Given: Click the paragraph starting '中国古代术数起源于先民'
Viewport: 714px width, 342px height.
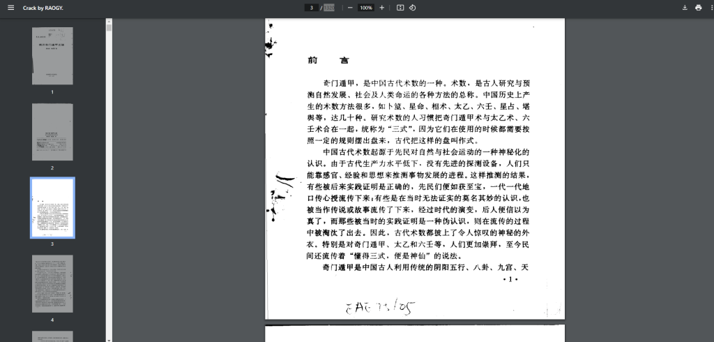Looking at the screenshot, I should click(x=418, y=204).
